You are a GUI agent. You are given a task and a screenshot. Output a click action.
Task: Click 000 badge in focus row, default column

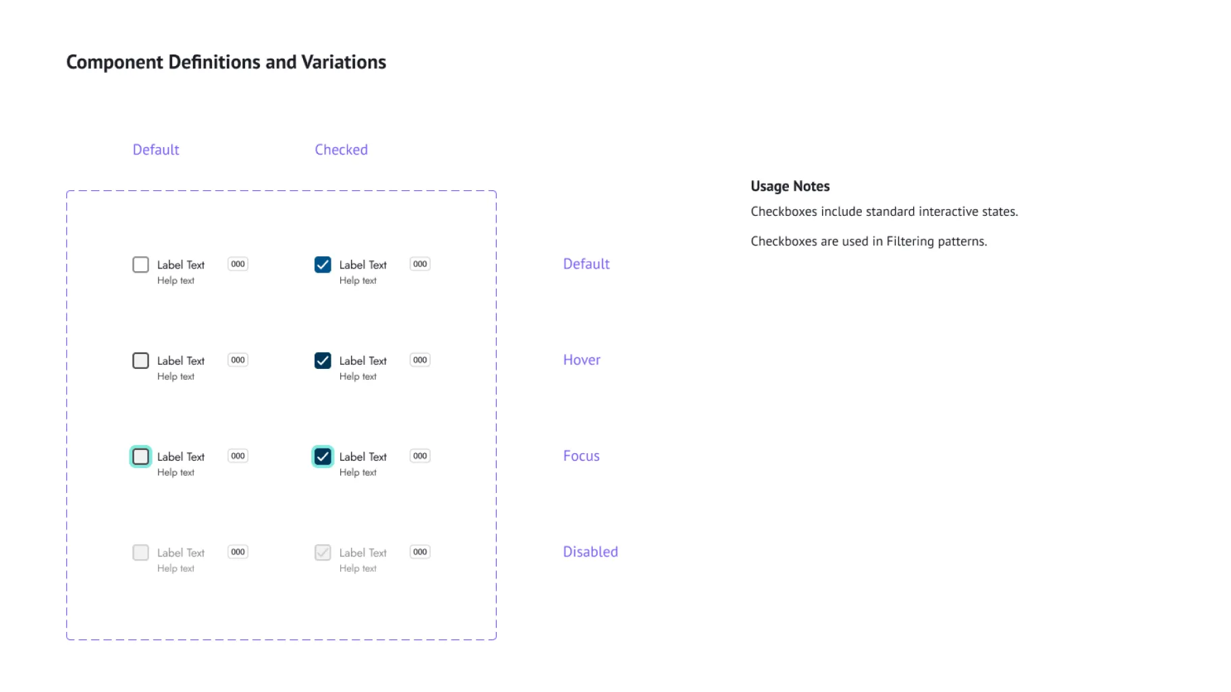click(x=238, y=456)
